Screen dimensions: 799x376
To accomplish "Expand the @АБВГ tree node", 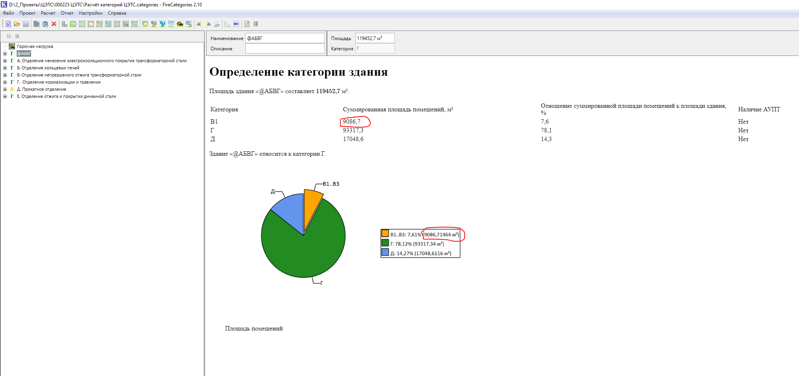I will (x=4, y=53).
